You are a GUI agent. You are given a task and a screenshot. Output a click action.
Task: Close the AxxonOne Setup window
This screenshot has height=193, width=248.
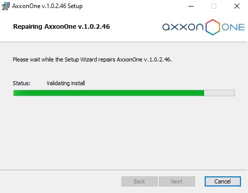[237, 6]
